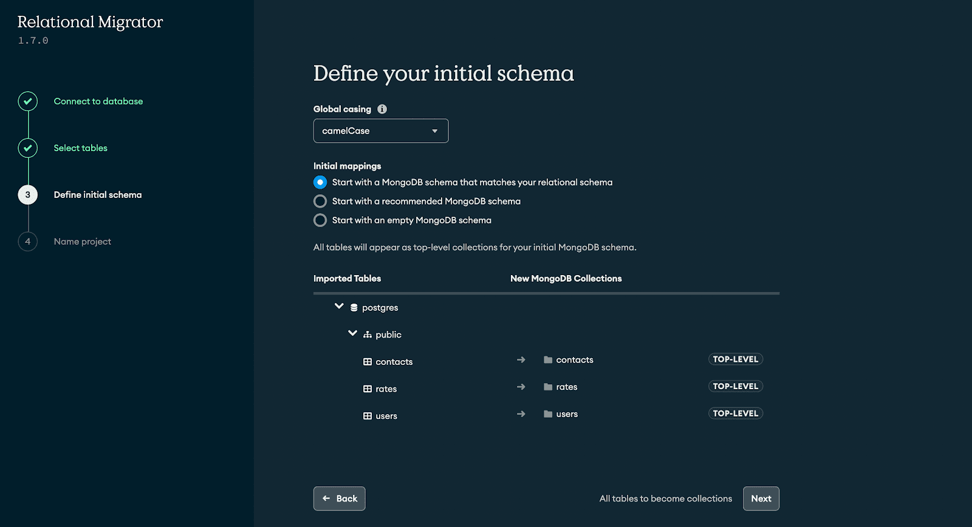972x527 pixels.
Task: Click the Name project step
Action: click(x=82, y=242)
